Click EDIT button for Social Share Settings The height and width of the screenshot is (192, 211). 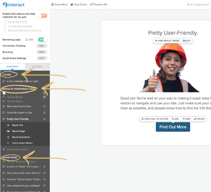[42, 58]
